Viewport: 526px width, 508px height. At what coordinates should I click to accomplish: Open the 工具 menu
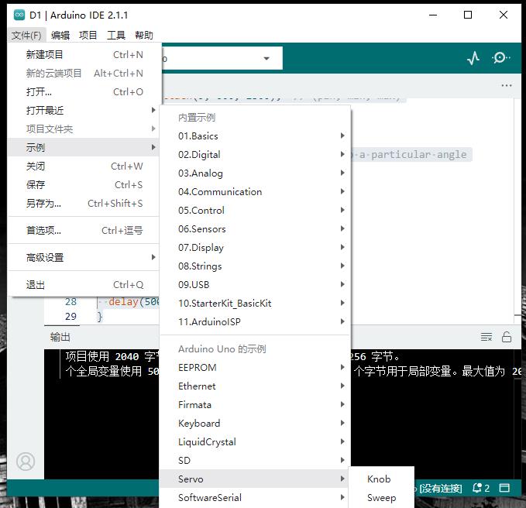116,35
